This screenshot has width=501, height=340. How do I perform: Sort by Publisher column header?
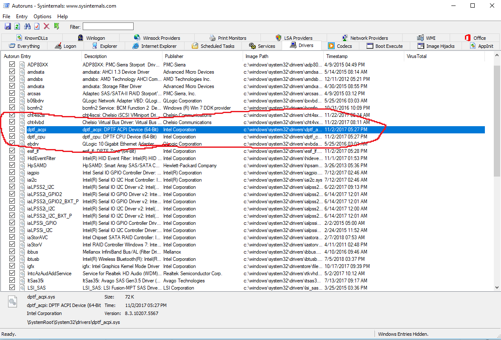coord(203,56)
